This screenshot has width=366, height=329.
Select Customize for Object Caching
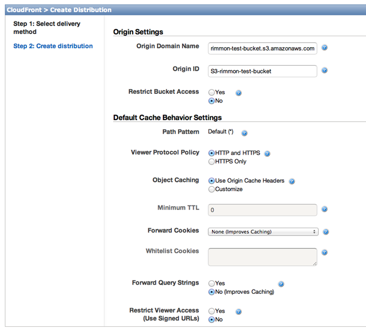(x=212, y=189)
